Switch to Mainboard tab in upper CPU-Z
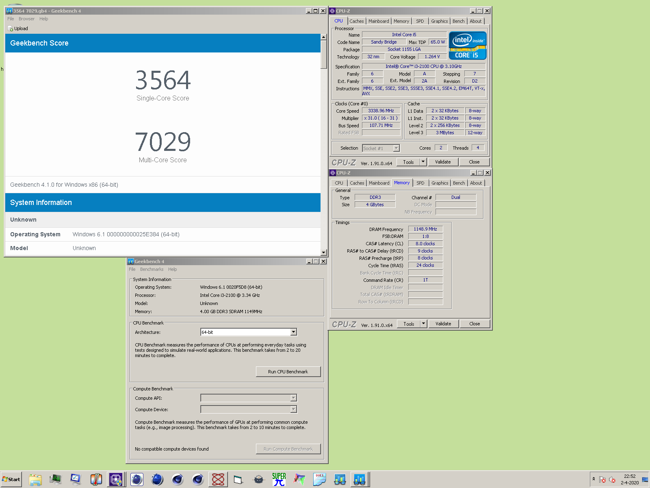 pyautogui.click(x=379, y=21)
